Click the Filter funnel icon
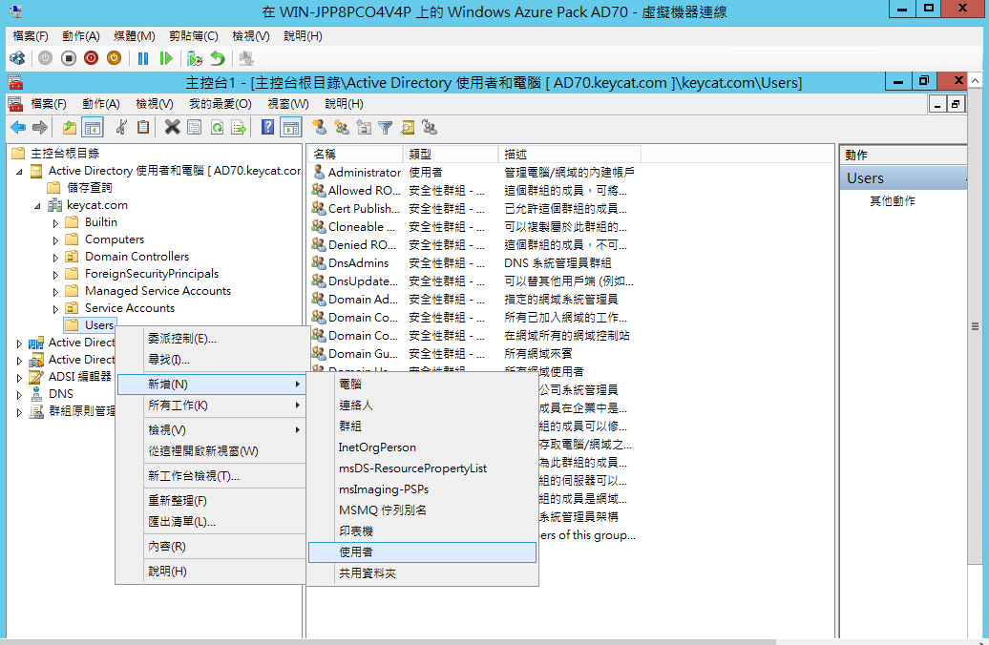989x645 pixels. tap(386, 128)
